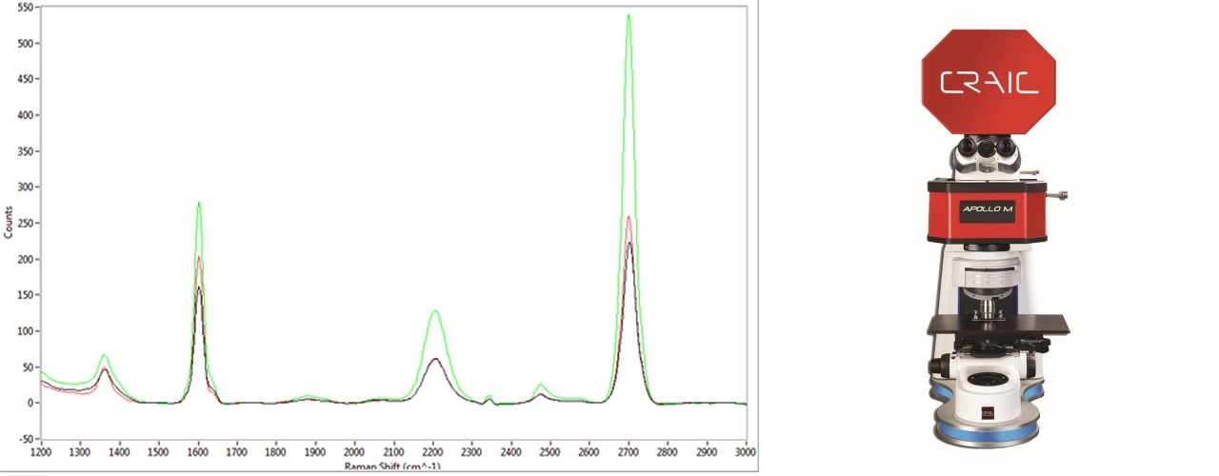
Task: Click the -50 tick on the Counts axis
Action: [x=26, y=439]
